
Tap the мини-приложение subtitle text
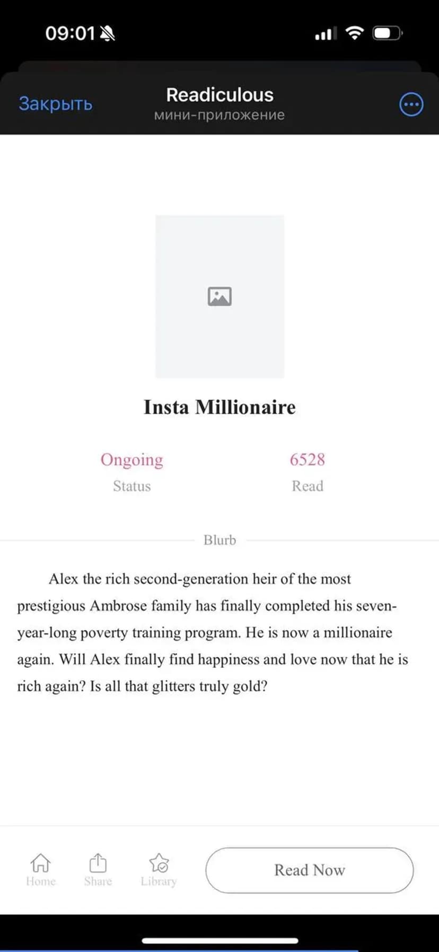pos(219,115)
